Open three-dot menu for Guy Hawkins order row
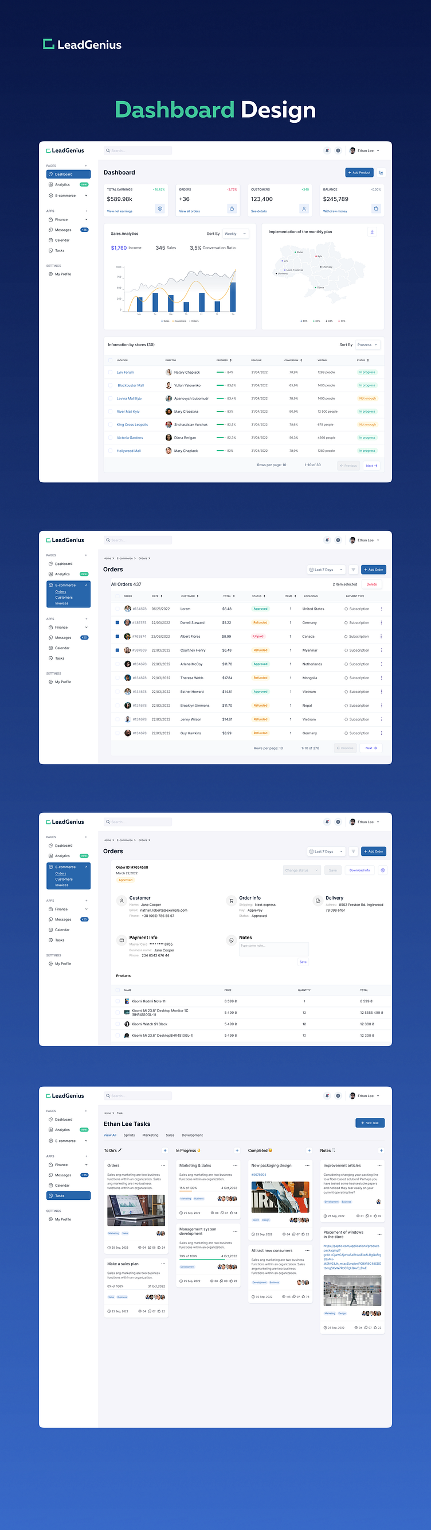431x1530 pixels. point(381,733)
